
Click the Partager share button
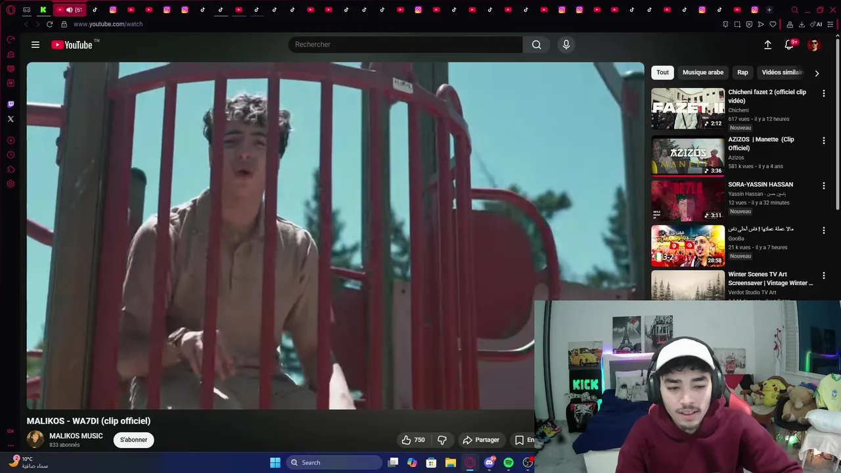[x=481, y=440]
